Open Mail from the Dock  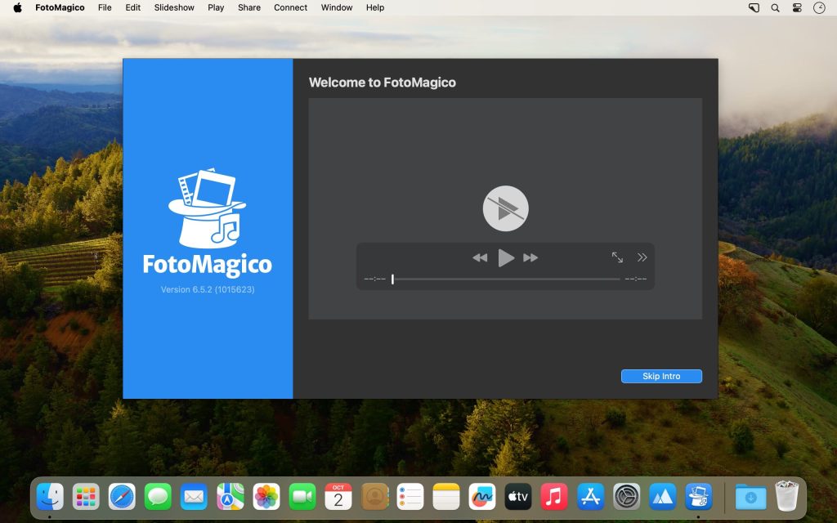click(194, 497)
